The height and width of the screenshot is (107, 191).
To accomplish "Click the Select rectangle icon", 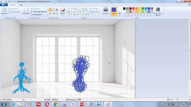I will [x=26, y=10].
